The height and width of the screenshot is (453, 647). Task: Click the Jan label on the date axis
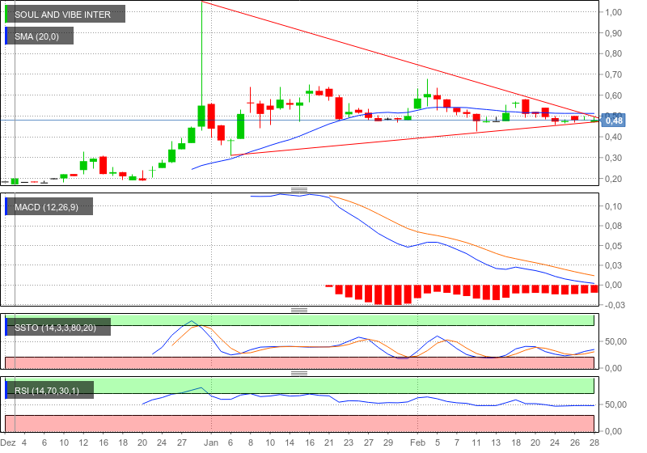pyautogui.click(x=211, y=443)
